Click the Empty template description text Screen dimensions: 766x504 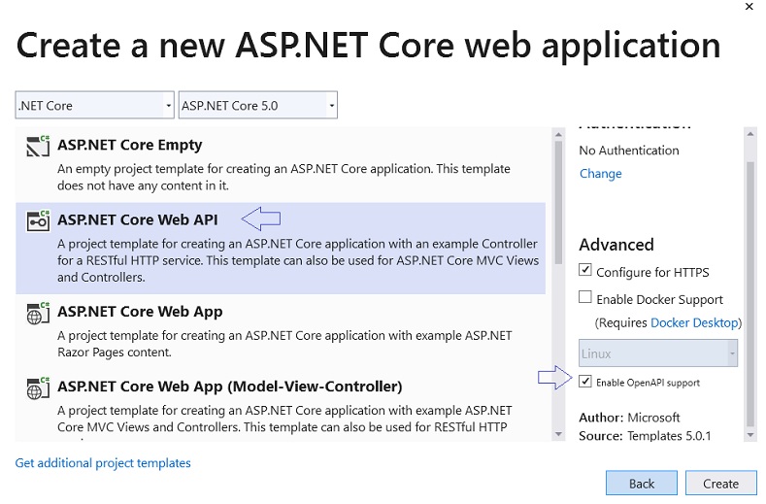(283, 177)
